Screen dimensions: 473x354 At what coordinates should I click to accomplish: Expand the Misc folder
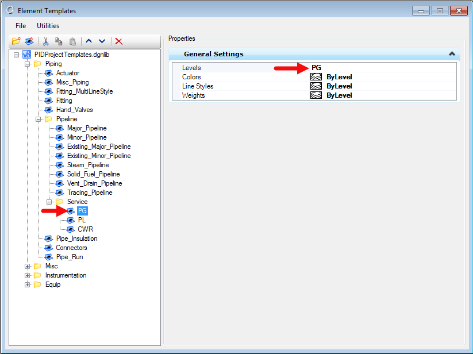click(27, 266)
